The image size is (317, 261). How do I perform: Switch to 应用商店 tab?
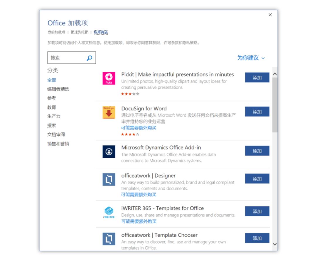tap(101, 32)
